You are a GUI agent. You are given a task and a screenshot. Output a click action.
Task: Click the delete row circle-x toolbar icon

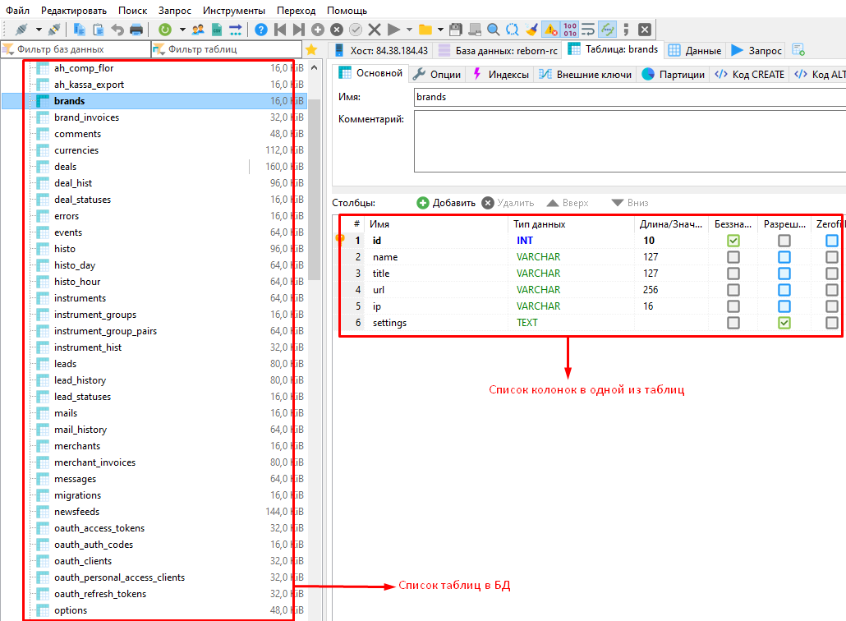337,29
